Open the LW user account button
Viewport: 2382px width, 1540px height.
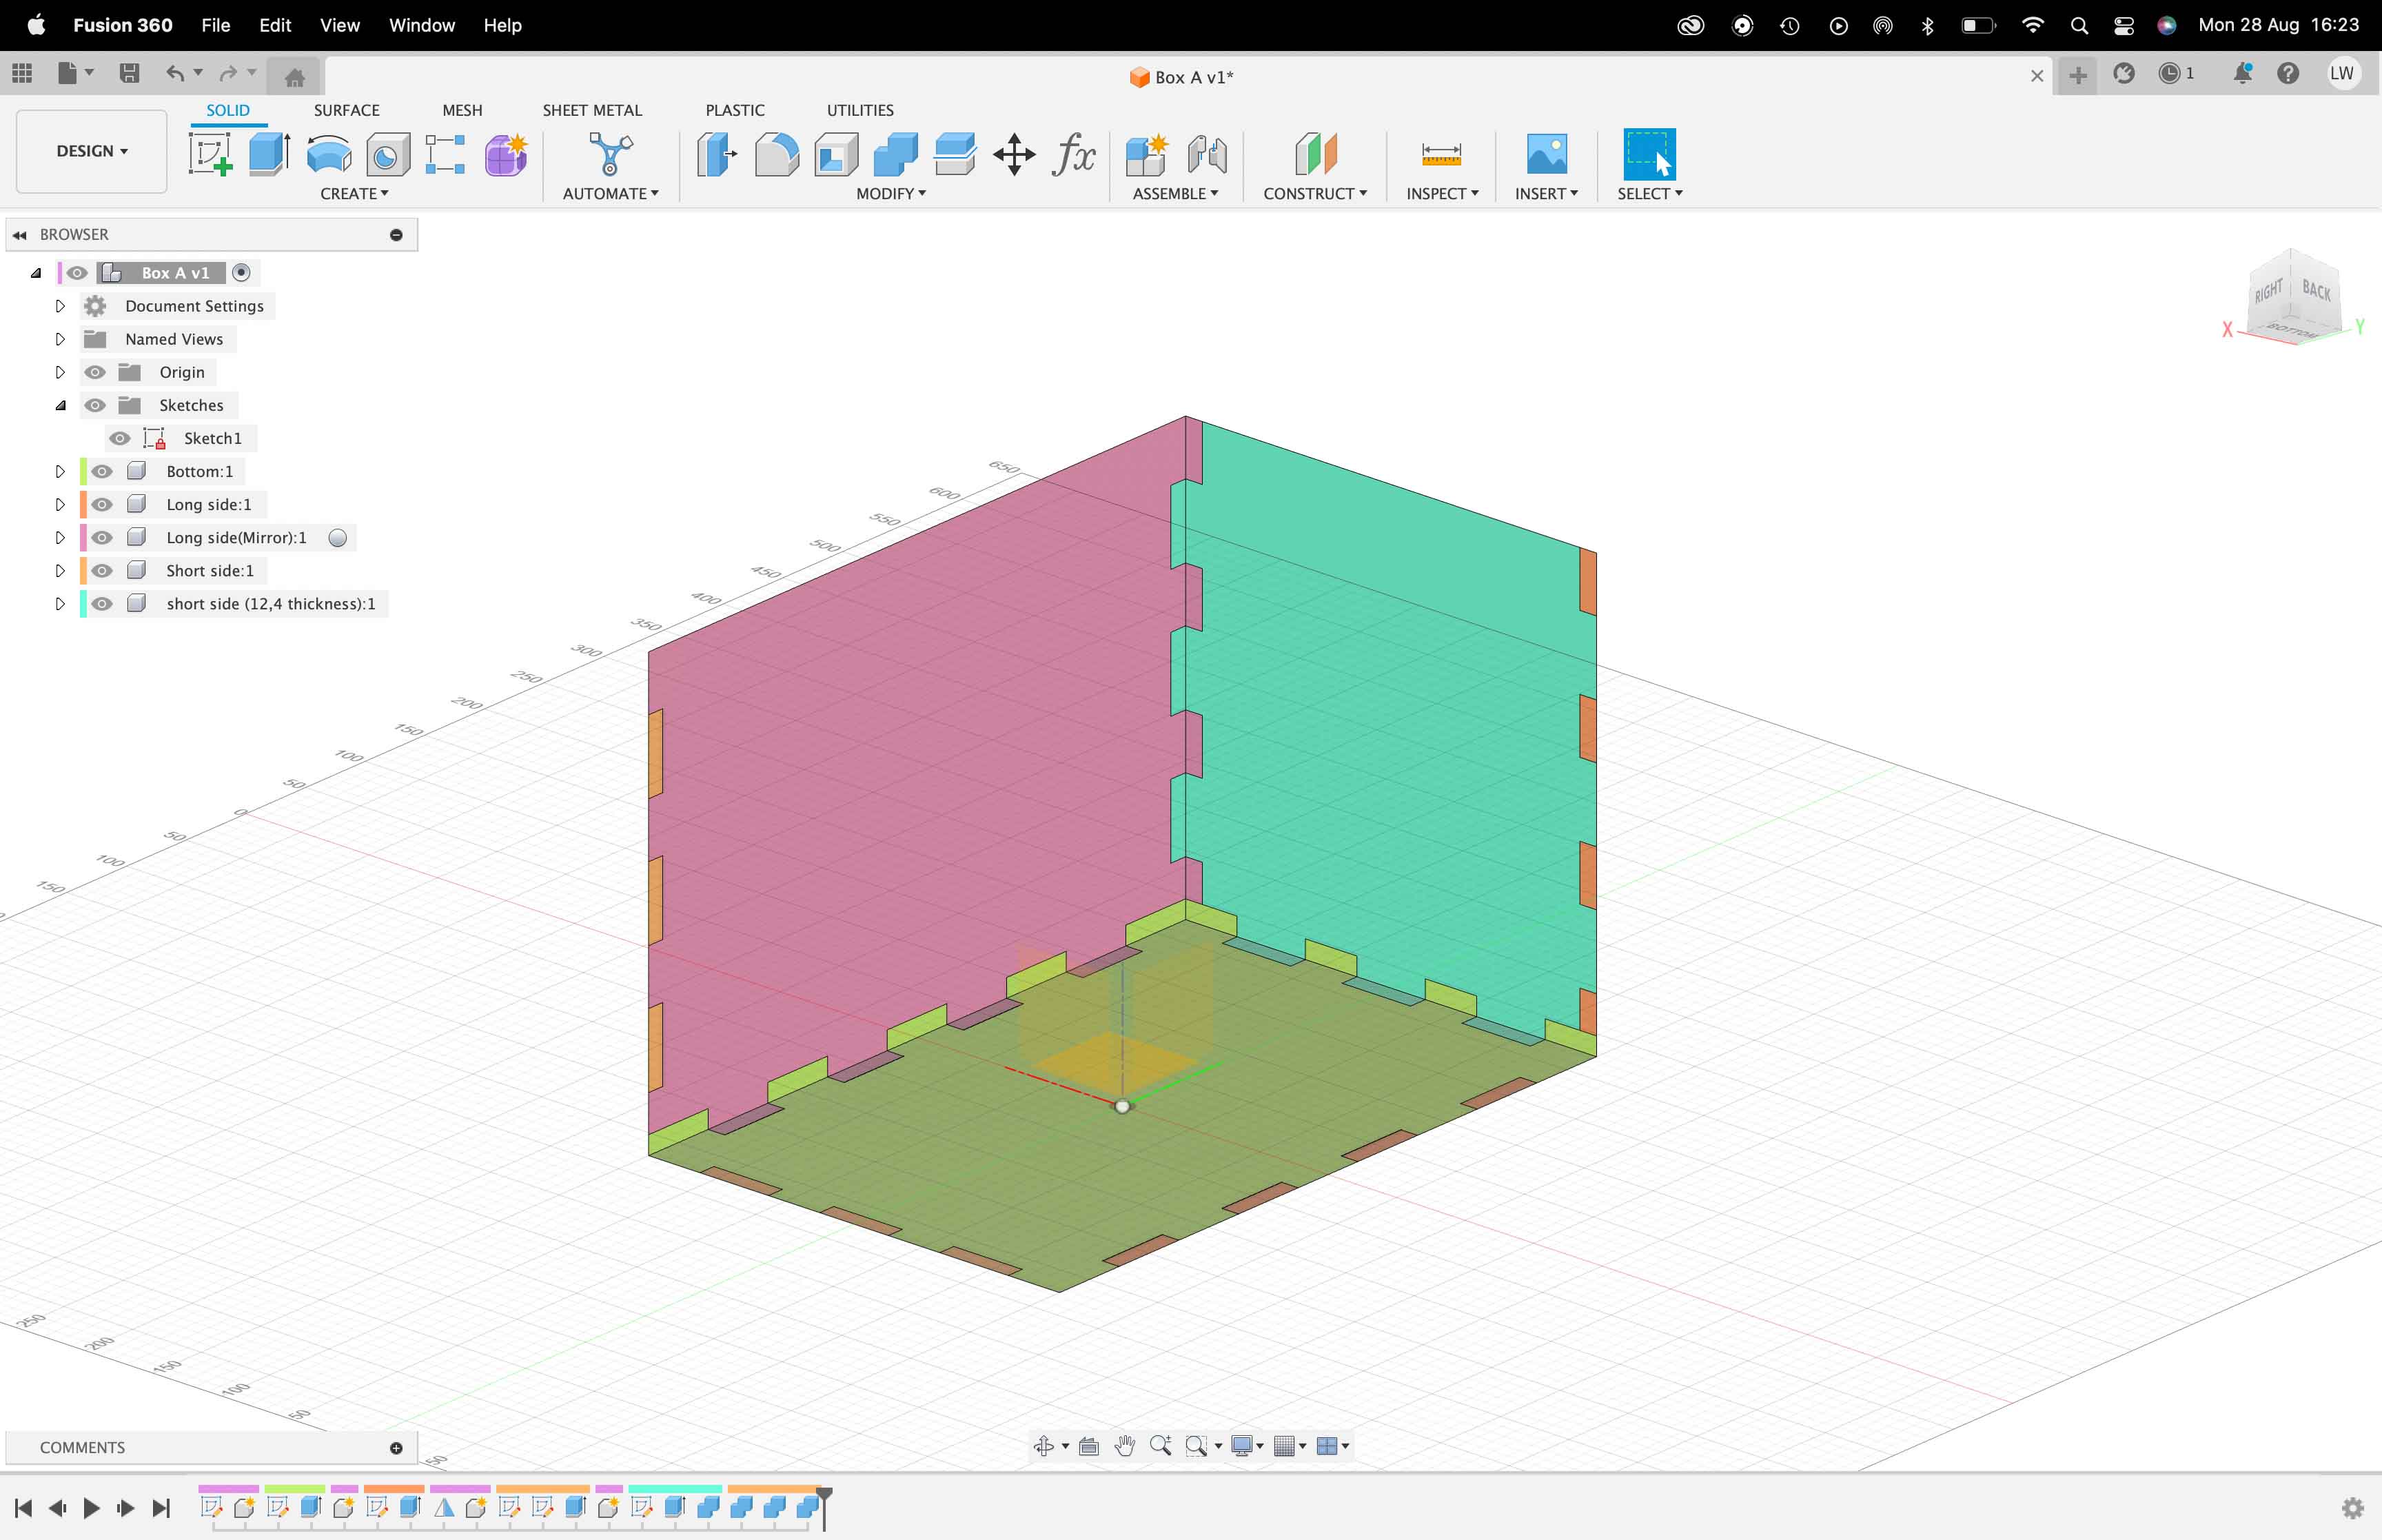(2342, 73)
